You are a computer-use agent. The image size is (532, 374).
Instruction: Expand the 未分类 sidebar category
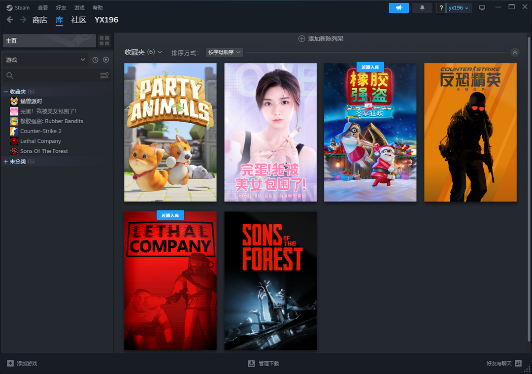pyautogui.click(x=5, y=162)
